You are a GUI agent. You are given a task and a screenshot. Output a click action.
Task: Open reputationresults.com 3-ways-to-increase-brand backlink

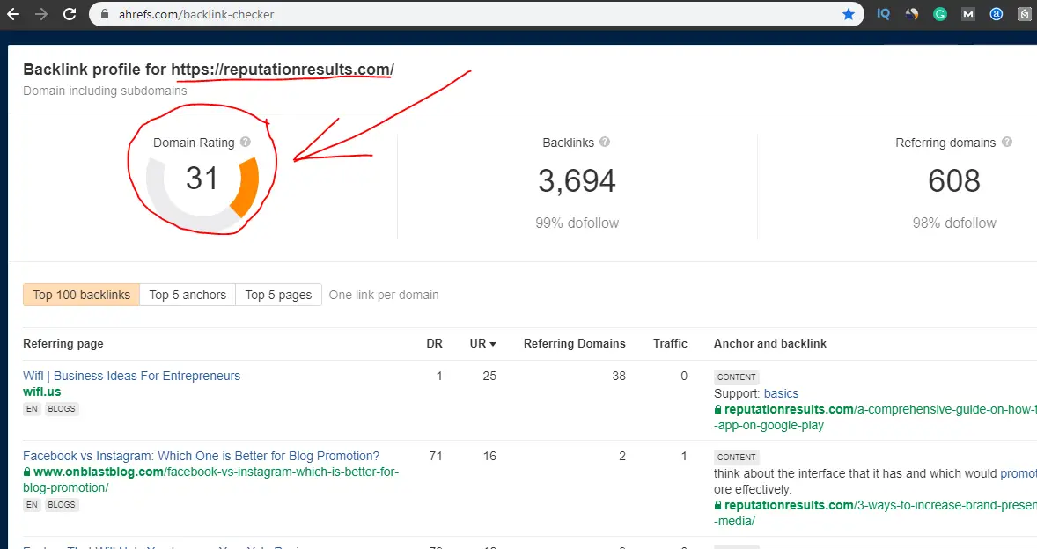(x=875, y=513)
